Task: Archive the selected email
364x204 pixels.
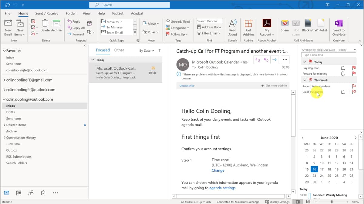Action: [56, 26]
